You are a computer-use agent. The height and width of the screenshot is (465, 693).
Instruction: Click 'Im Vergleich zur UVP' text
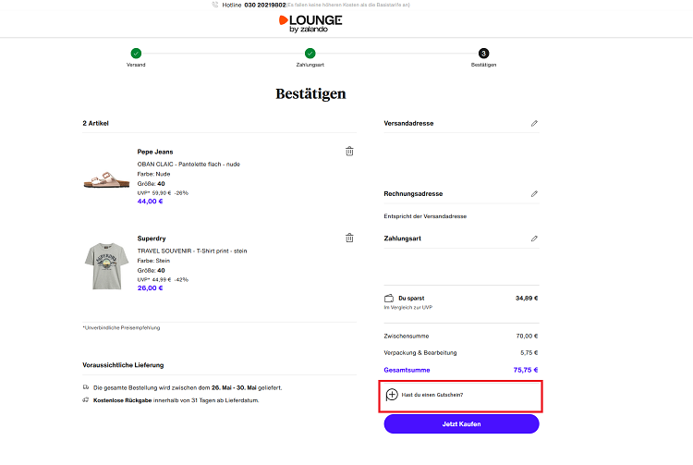click(407, 307)
